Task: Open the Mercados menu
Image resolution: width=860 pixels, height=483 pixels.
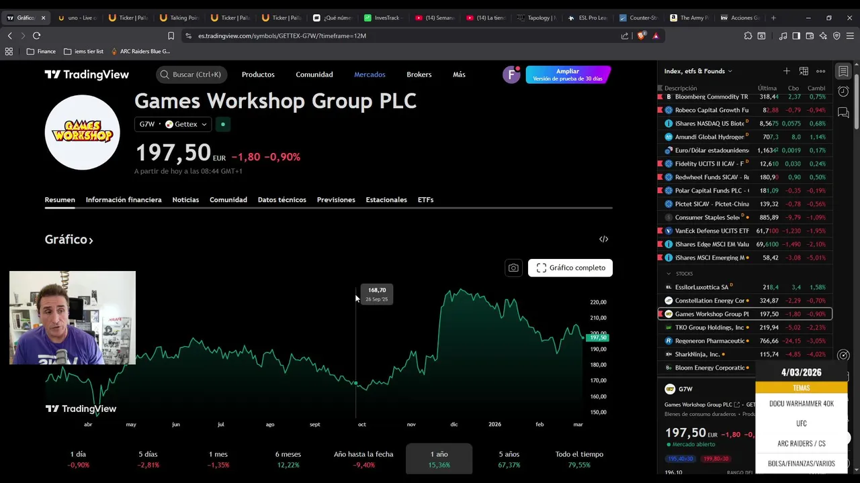Action: 370,74
